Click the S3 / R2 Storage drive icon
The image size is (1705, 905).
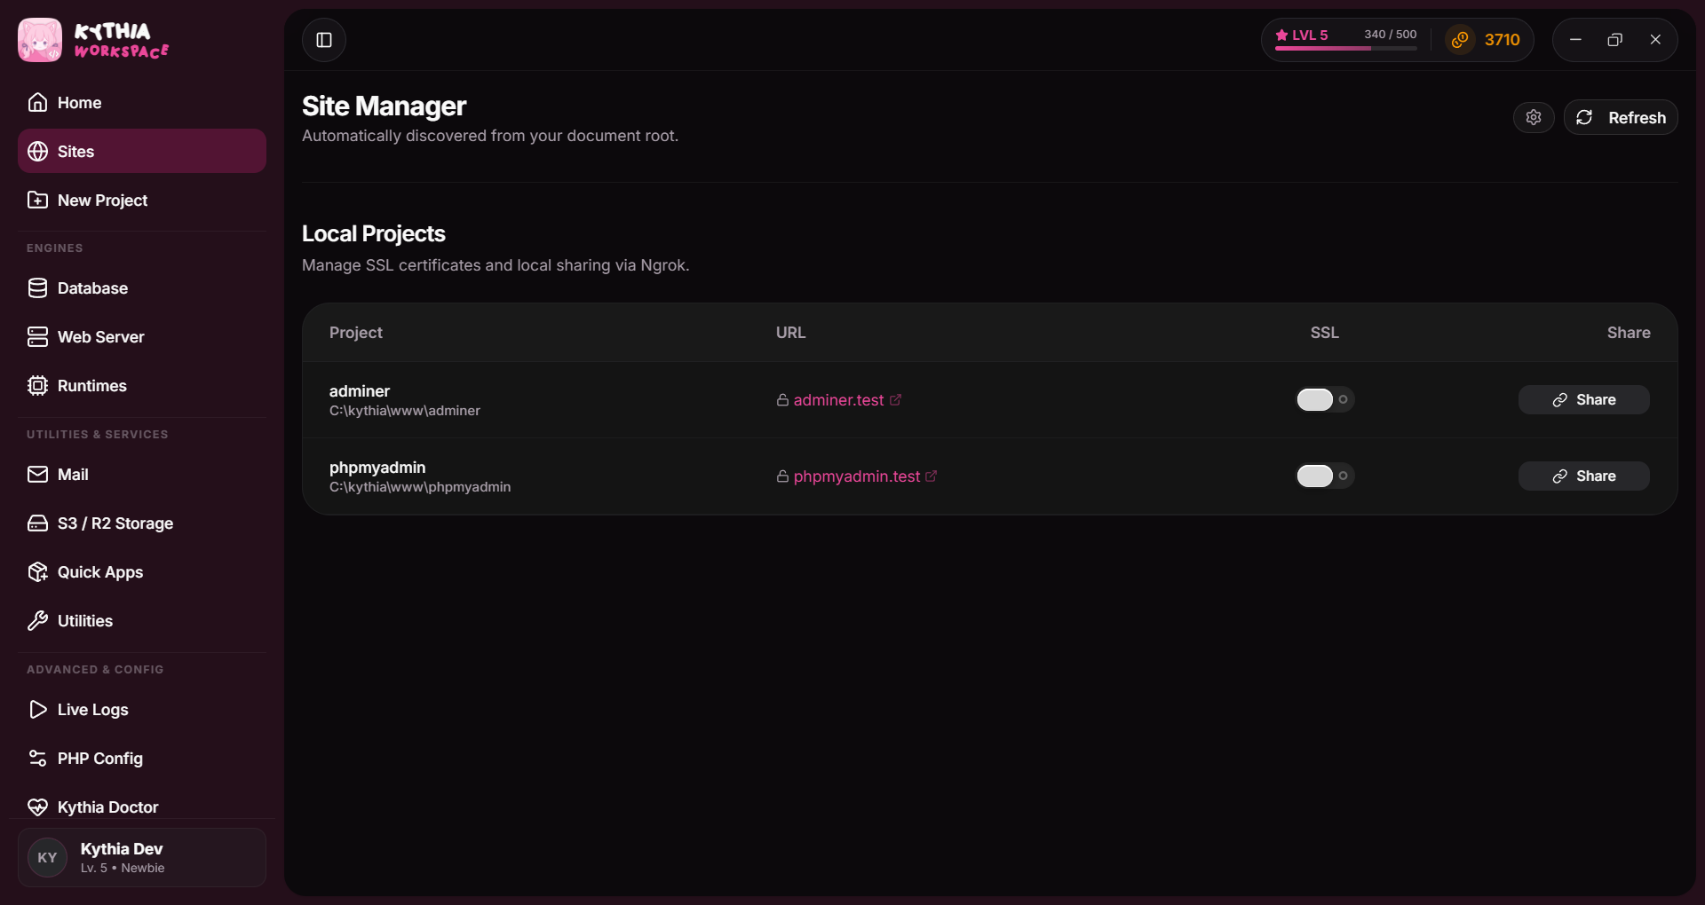point(37,523)
